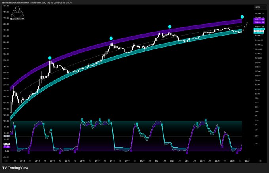Select the cyan dot above the 2013 peak
This screenshot has width=269, height=173.
pos(50,58)
